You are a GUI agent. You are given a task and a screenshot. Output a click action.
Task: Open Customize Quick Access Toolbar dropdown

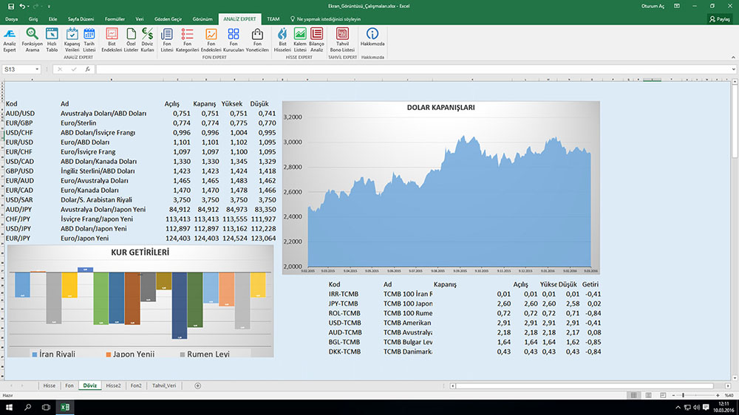click(47, 6)
